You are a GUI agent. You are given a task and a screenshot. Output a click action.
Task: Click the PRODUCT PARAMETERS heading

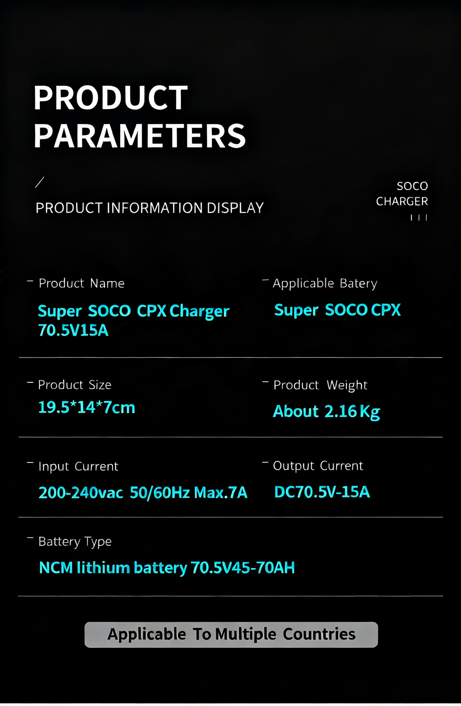139,117
